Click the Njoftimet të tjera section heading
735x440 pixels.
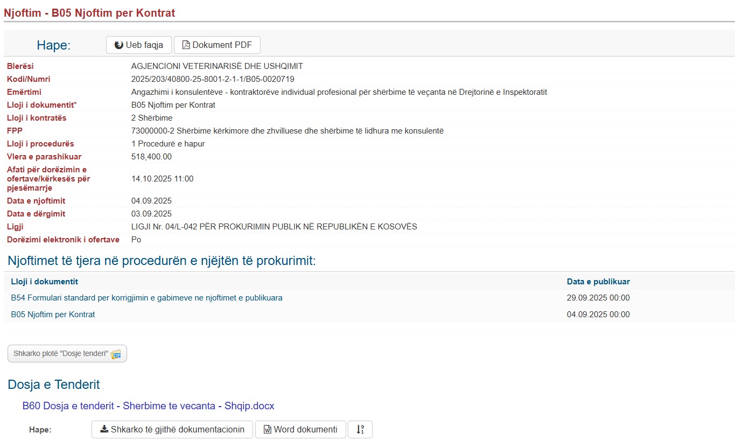point(162,261)
